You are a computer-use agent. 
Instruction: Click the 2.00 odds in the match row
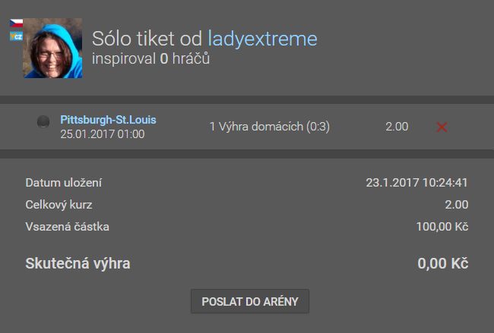tap(397, 127)
